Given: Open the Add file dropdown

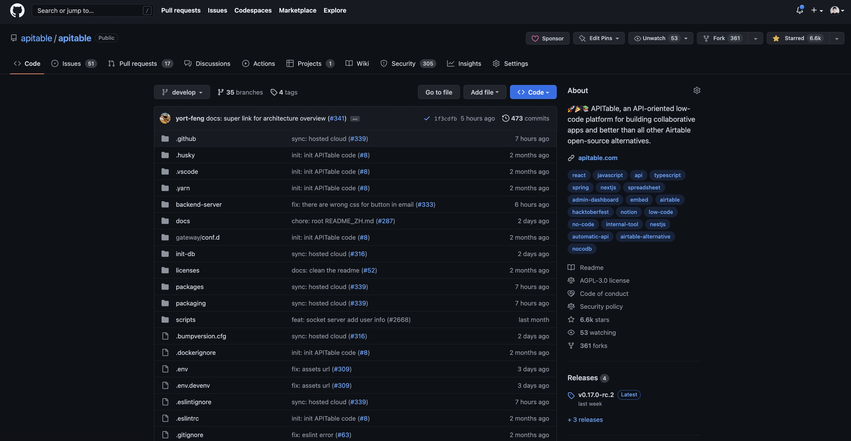Looking at the screenshot, I should click(485, 92).
